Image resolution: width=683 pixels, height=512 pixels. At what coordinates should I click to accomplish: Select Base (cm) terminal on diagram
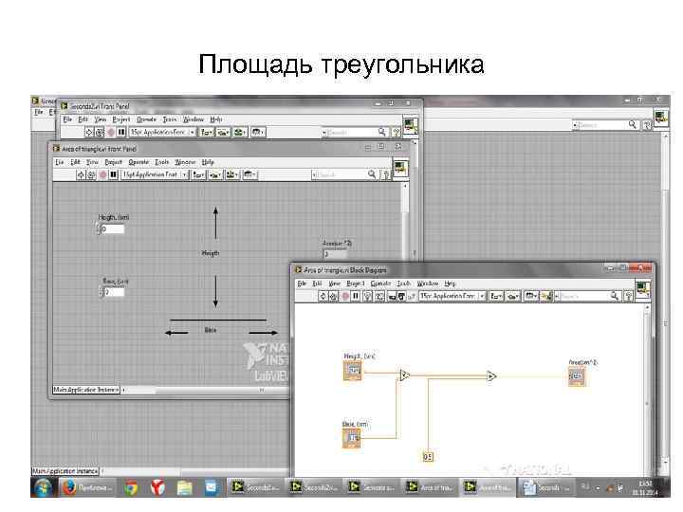point(352,438)
